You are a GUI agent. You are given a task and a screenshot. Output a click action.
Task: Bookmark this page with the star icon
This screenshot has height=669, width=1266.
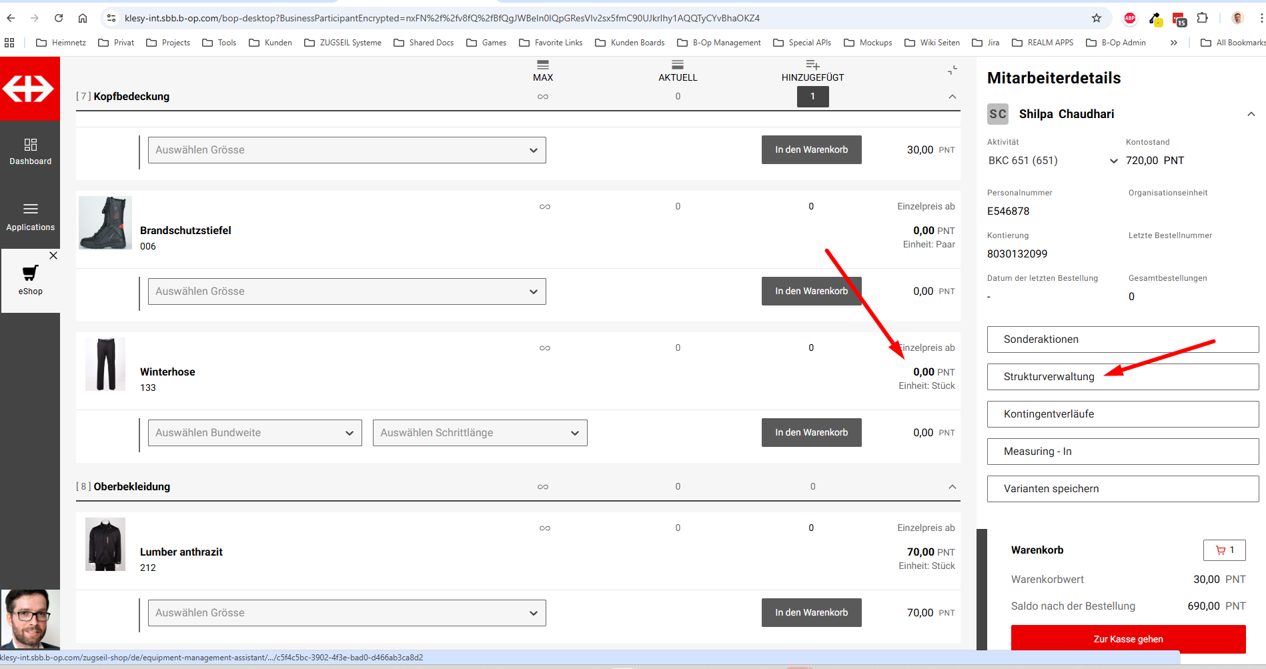point(1096,18)
